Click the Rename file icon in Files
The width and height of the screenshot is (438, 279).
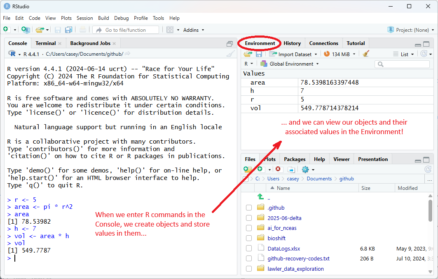pos(291,170)
